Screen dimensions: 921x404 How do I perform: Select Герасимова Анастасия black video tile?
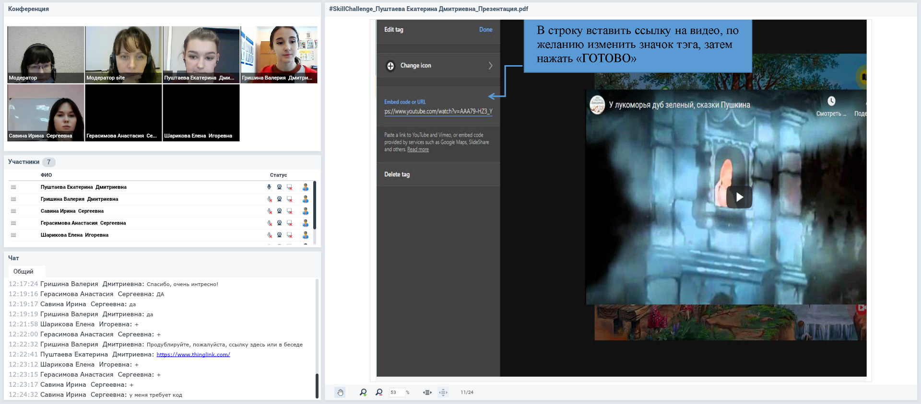[124, 113]
